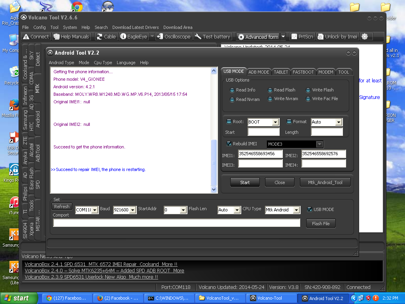The image size is (405, 304).
Task: Open the Advanced form gear icon
Action: [x=241, y=37]
